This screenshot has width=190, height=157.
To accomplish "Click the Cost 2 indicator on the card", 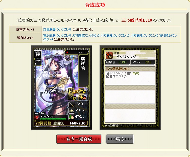I will click(38, 62).
